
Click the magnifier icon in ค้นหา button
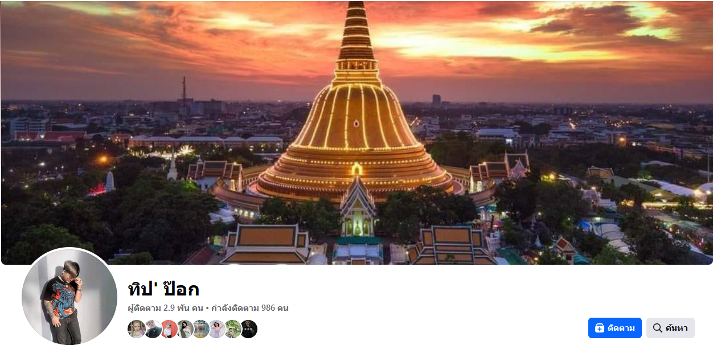(x=658, y=328)
